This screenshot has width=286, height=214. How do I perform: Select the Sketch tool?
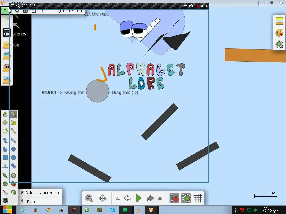(5, 114)
